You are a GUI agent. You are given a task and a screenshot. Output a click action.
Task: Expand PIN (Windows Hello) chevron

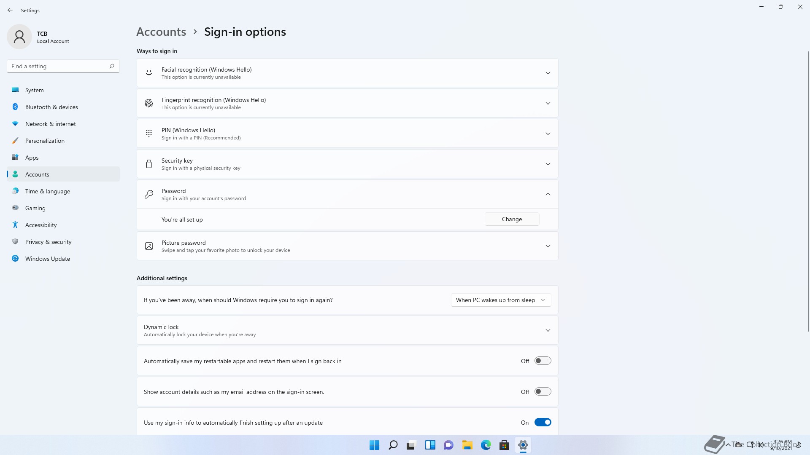(548, 134)
